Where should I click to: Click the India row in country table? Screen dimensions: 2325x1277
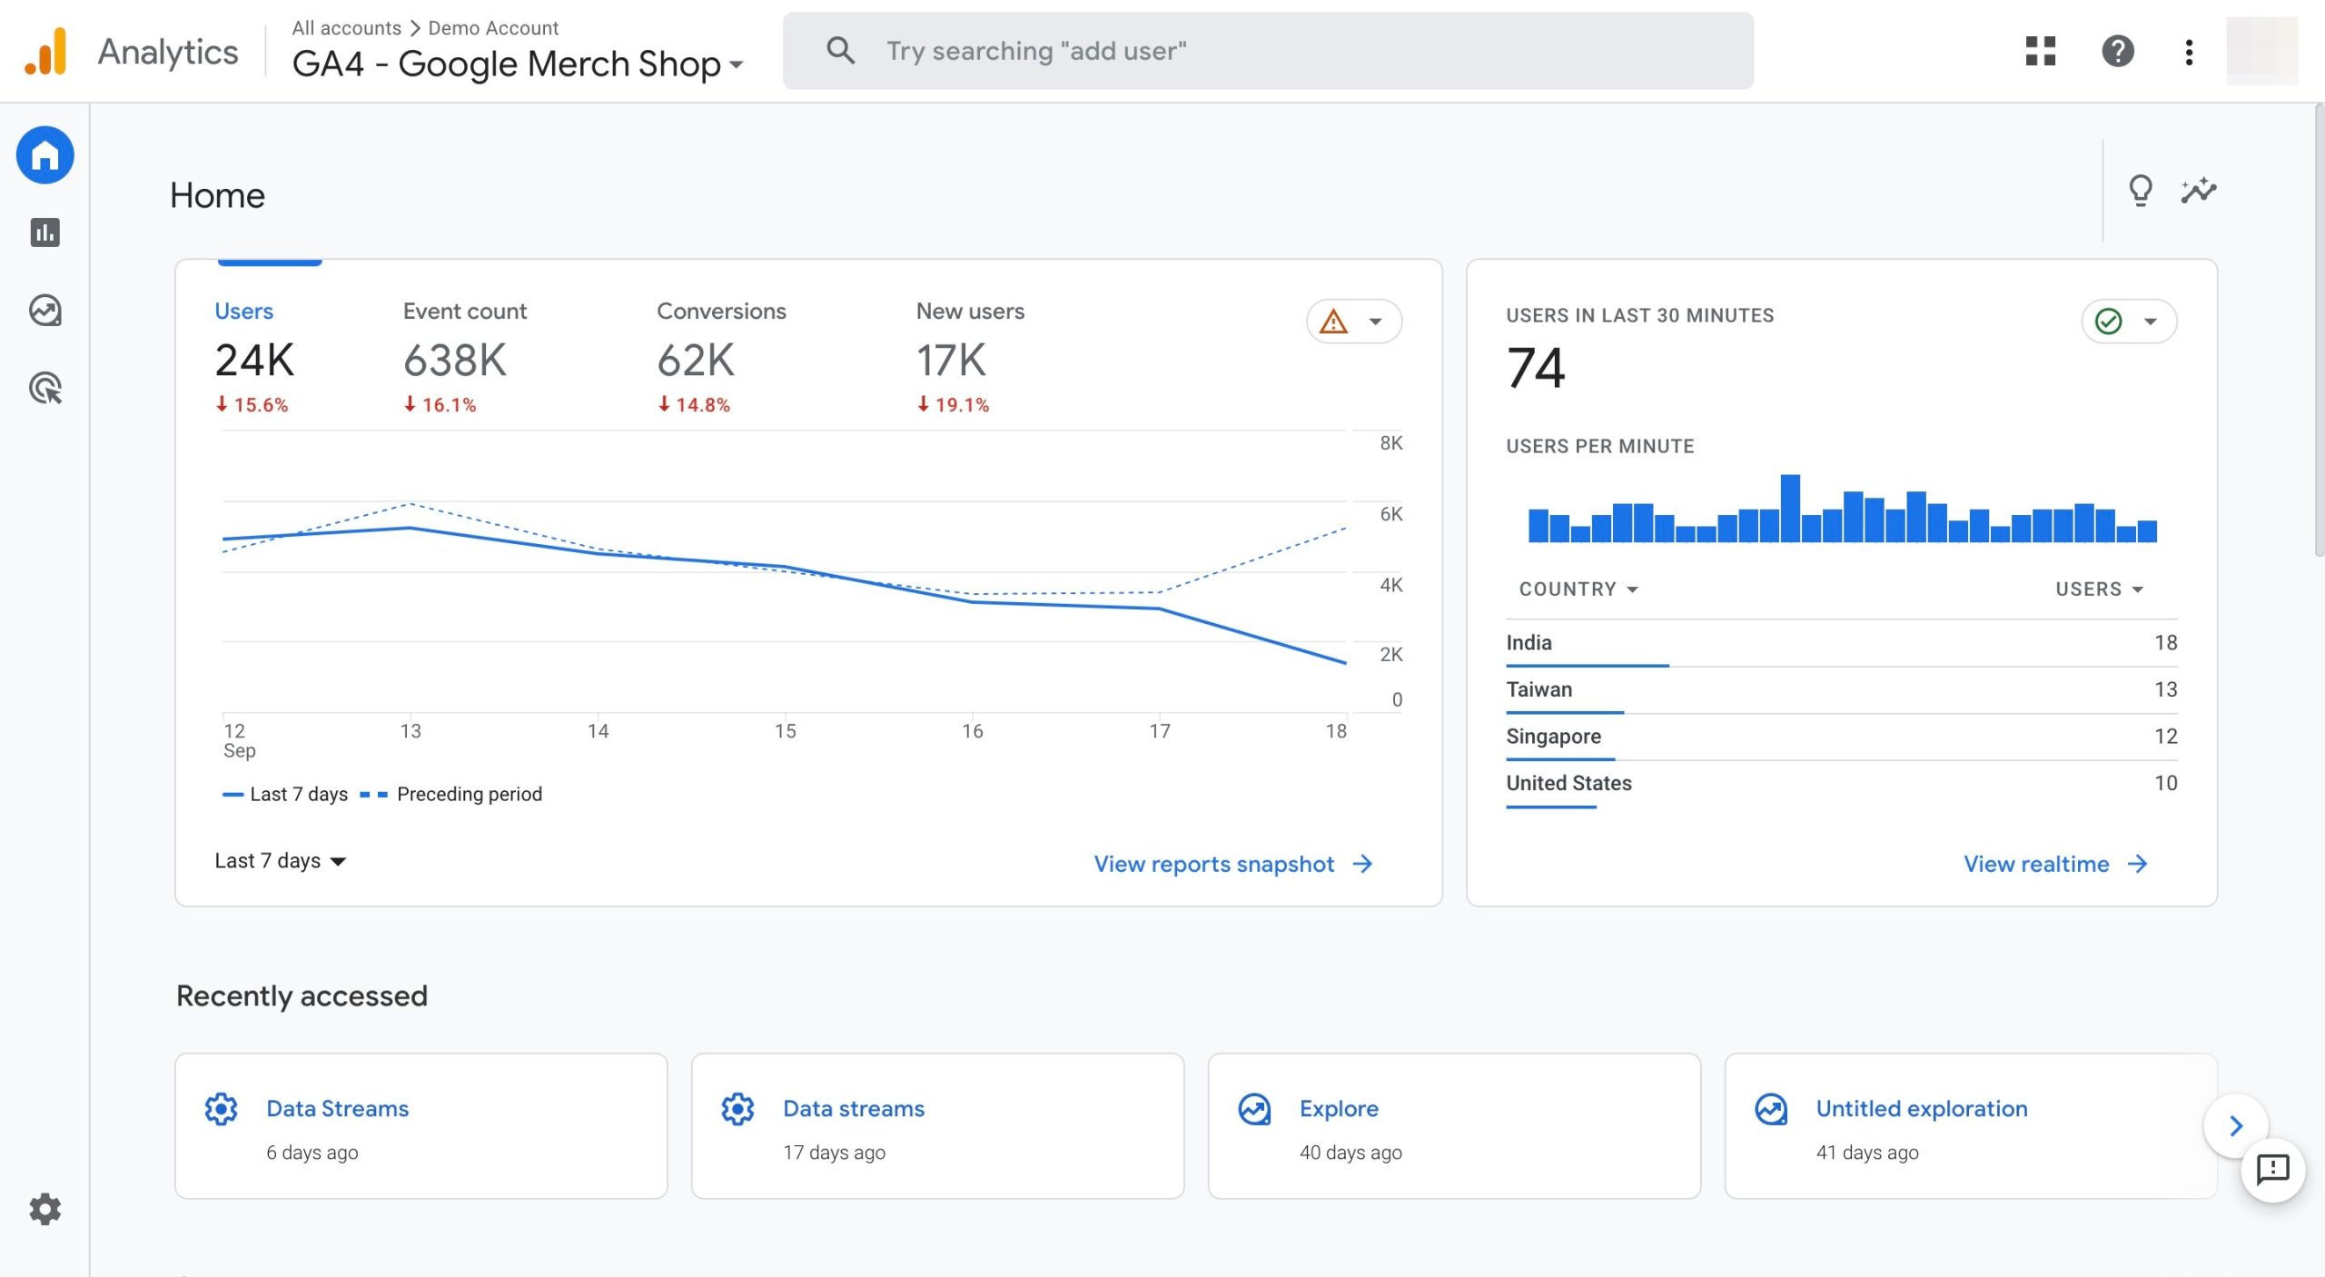coord(1842,643)
